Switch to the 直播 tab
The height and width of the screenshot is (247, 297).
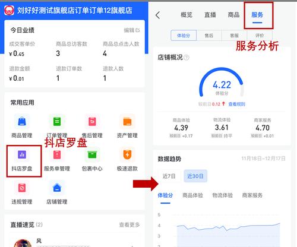coord(210,15)
